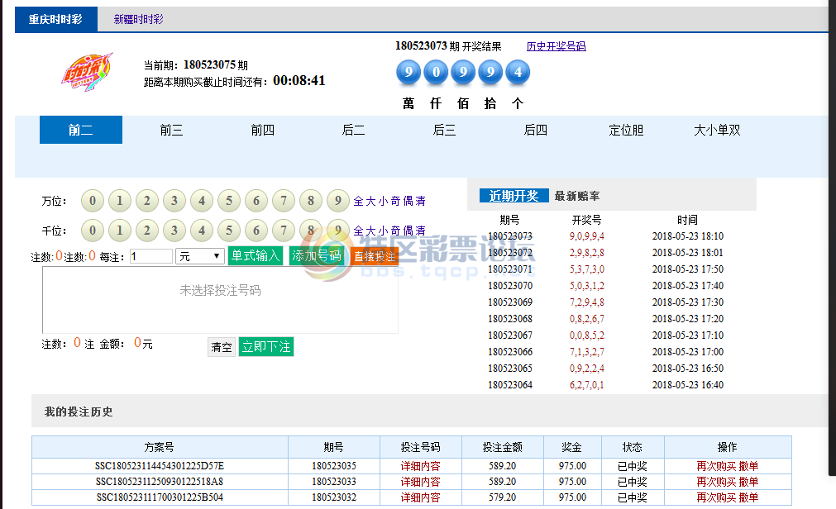Select the 定位胆 play type tab
Viewport: 836px width, 509px height.
pos(627,130)
